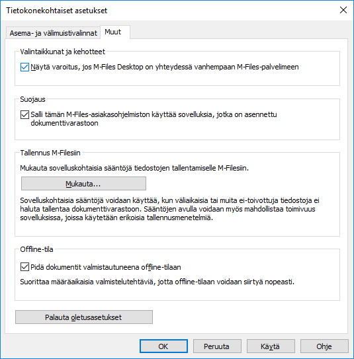Image resolution: width=354 pixels, height=359 pixels.
Task: Click the Salli tämän M-Files-asiakasohjelmiston label text
Action: point(154,118)
